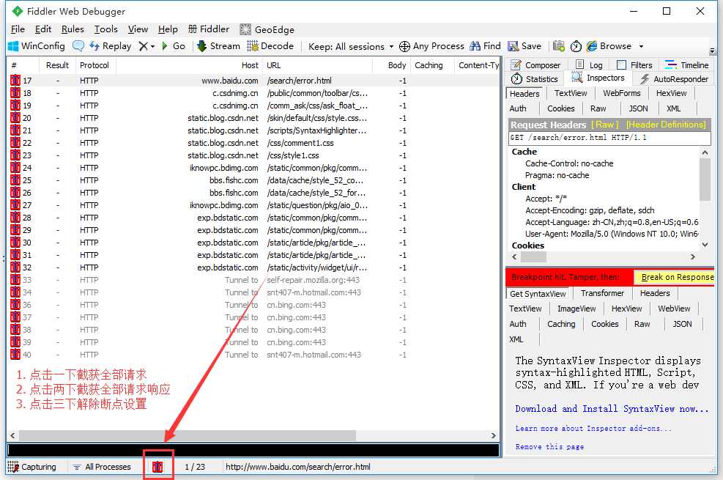
Task: Open the Browse dropdown arrow
Action: pyautogui.click(x=641, y=47)
